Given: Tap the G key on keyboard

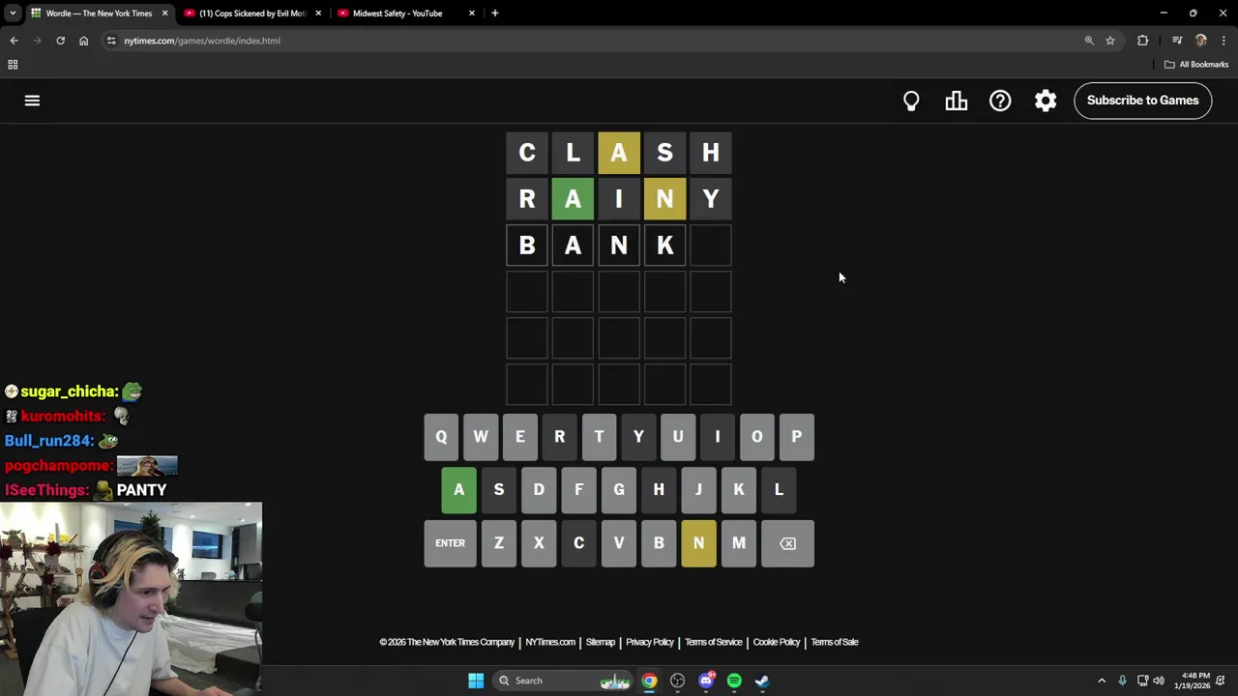Looking at the screenshot, I should point(619,490).
